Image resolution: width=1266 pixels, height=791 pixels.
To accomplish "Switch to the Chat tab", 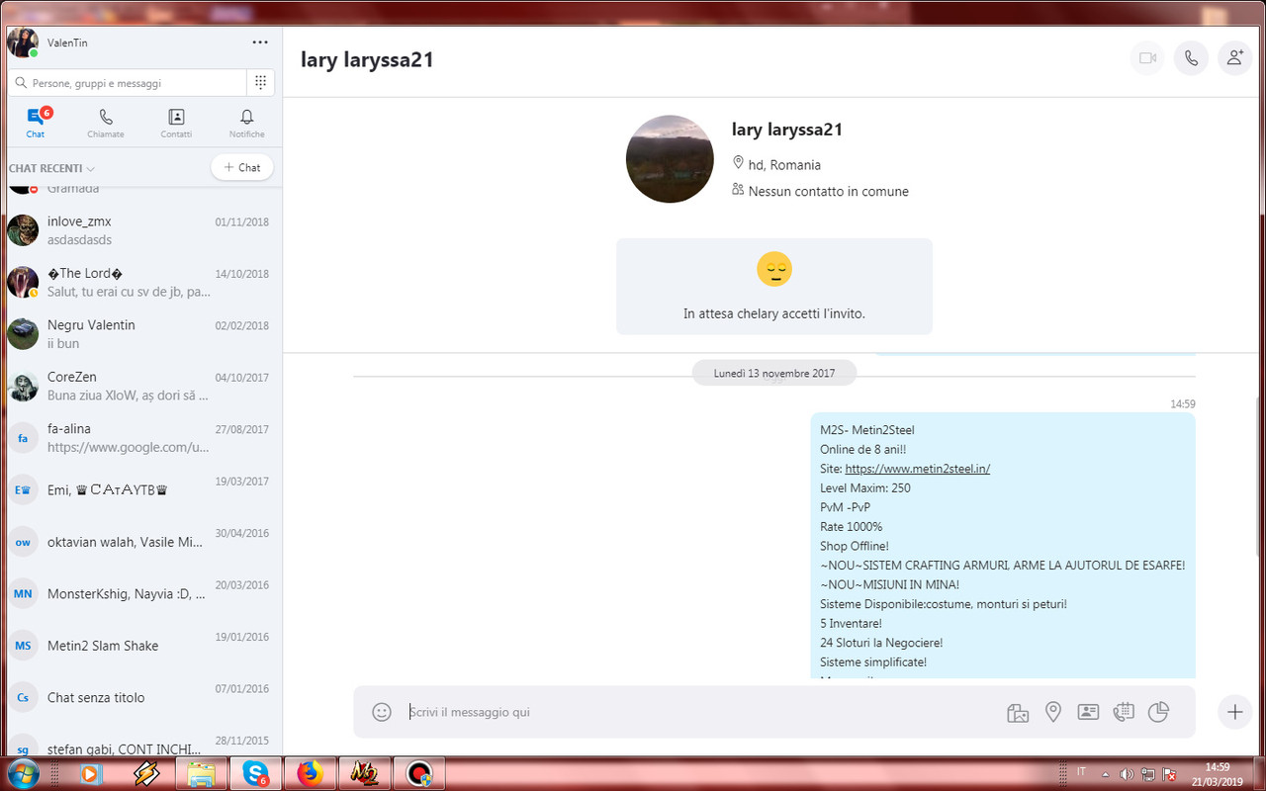I will [36, 124].
